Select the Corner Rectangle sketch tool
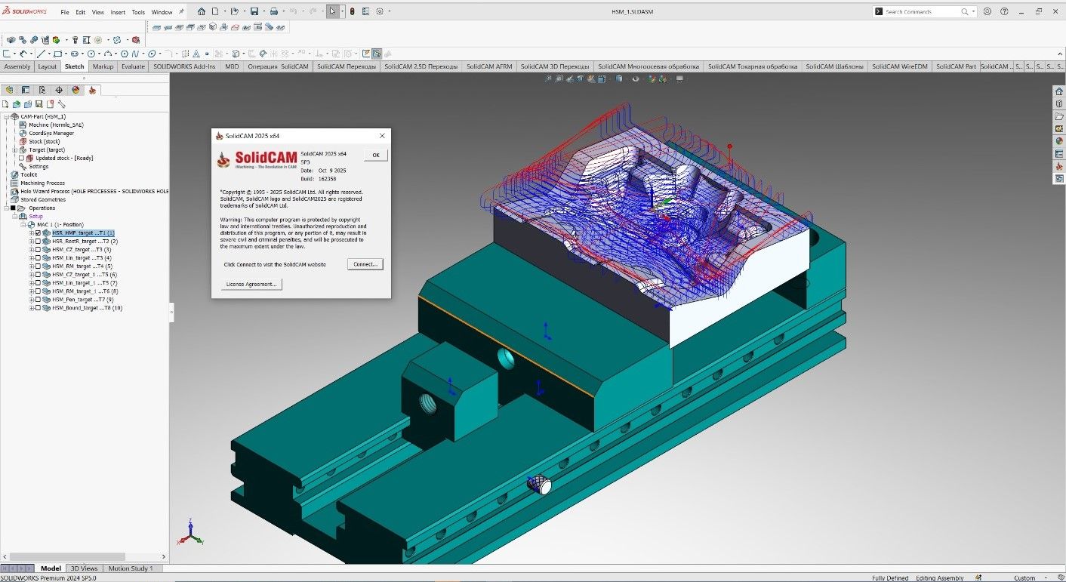1066x582 pixels. pos(59,53)
